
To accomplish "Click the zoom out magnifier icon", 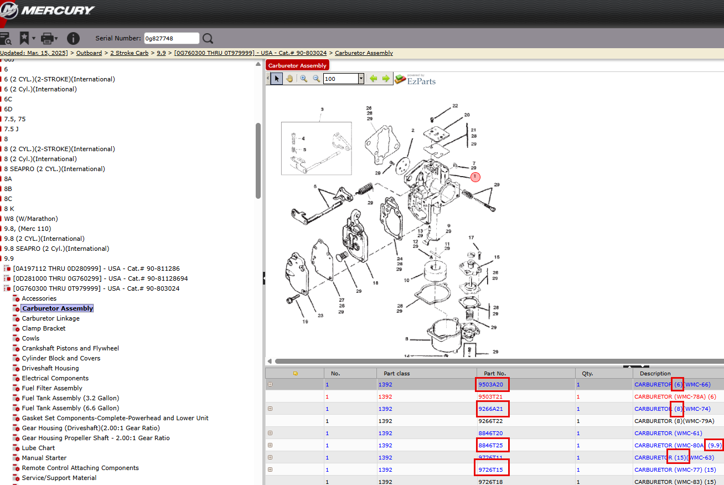I will [x=316, y=79].
